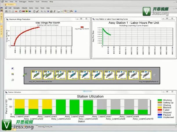Open the event controller clock icon
Viewport: 177px width, 132px height.
[20, 11]
